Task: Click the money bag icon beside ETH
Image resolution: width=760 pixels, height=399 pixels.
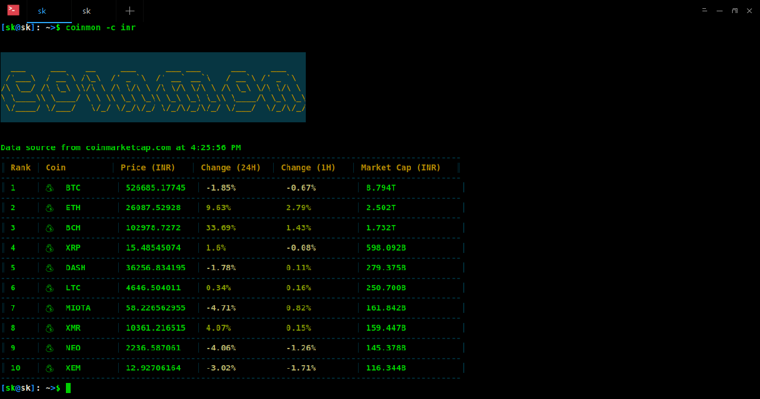Action: 50,208
